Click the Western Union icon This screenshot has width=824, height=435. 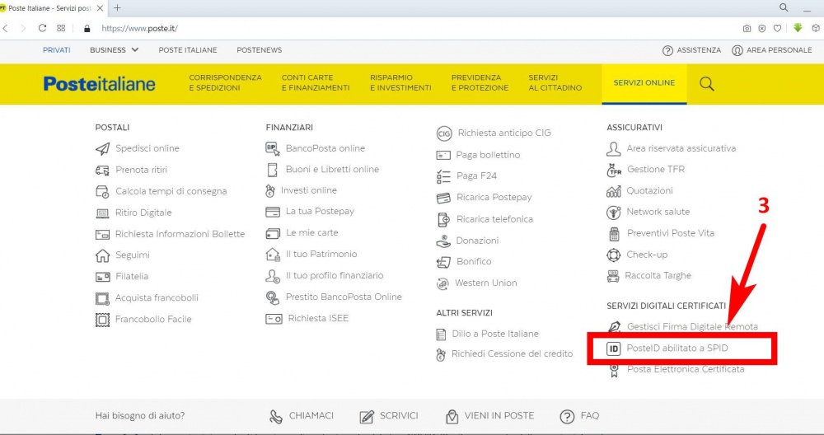[x=442, y=283]
